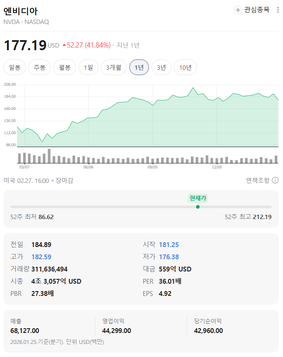Click the 09/05 date axis label
The height and width of the screenshot is (357, 283).
[152, 167]
